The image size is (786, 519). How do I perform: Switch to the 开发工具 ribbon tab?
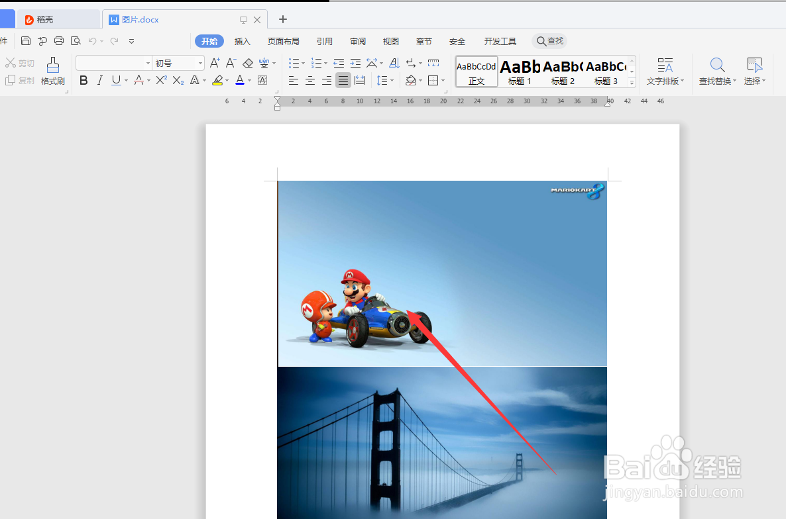[500, 41]
